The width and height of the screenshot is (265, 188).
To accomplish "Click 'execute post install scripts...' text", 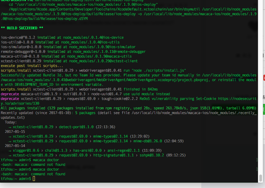I will [32, 66].
